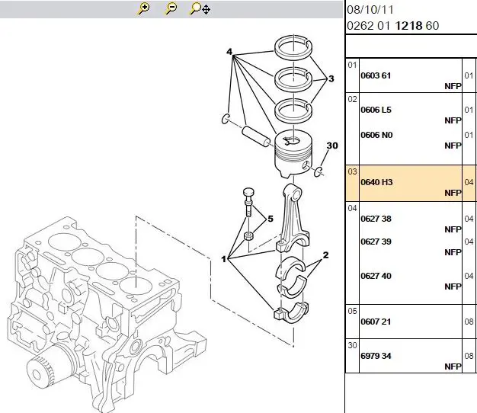Click callout number 4 in diagram
Screen dimensions: 477x413
pos(228,52)
